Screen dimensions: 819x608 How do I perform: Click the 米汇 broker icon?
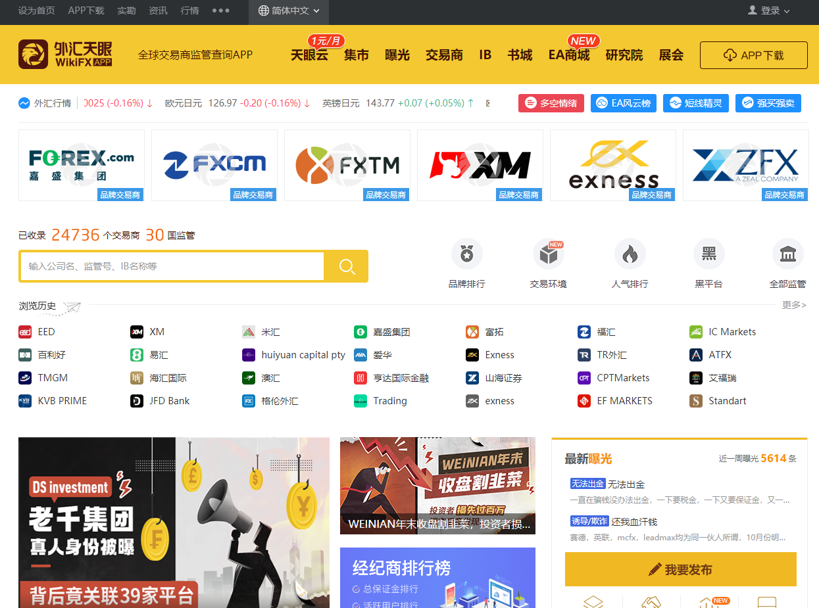coord(249,332)
